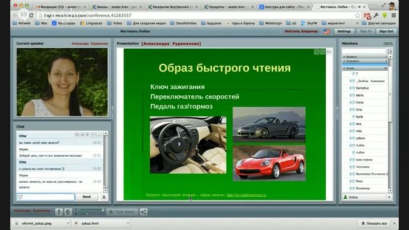Click the last chat toolbar icon
Image resolution: width=409 pixels, height=230 pixels.
point(99,135)
